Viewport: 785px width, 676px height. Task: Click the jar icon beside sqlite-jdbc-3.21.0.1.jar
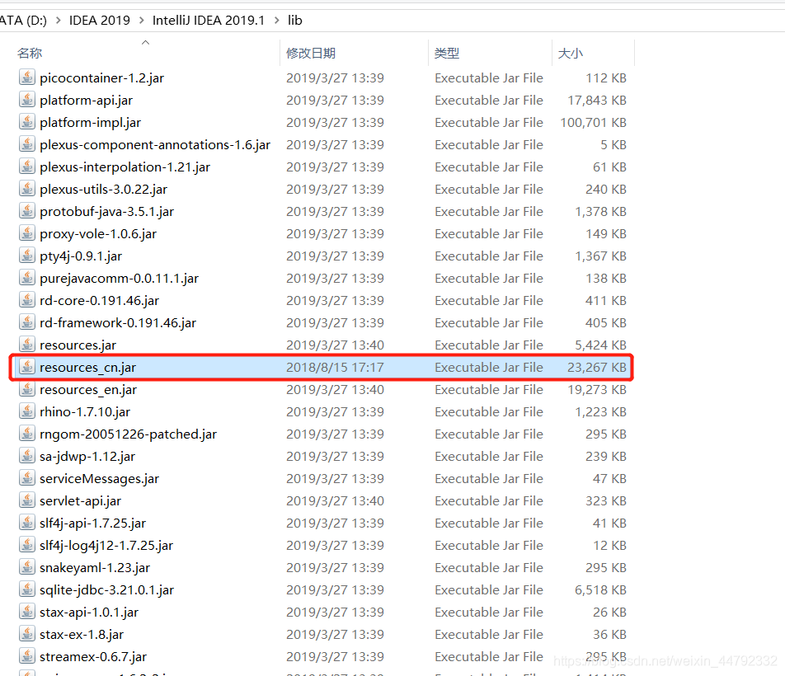coord(27,590)
